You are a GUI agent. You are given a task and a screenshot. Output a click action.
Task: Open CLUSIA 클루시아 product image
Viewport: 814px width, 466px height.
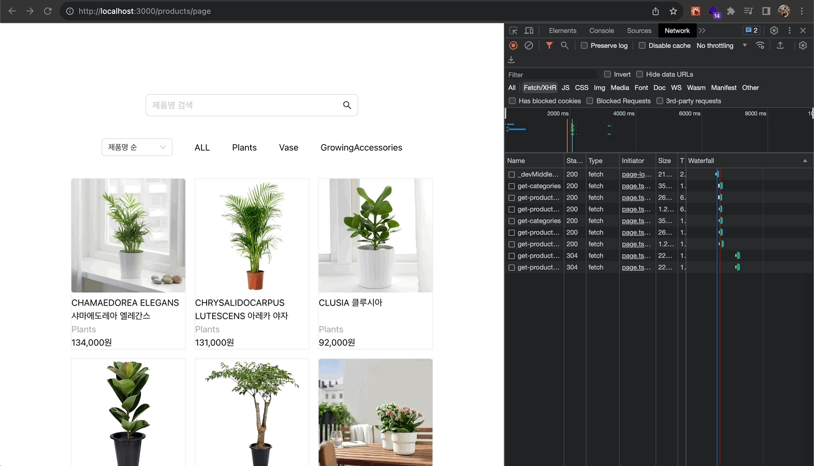375,235
